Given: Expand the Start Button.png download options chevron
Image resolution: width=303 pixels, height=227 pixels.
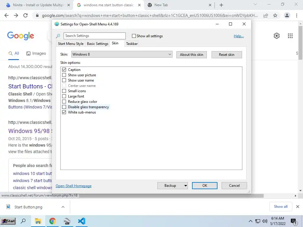Looking at the screenshot, I should coord(63,207).
